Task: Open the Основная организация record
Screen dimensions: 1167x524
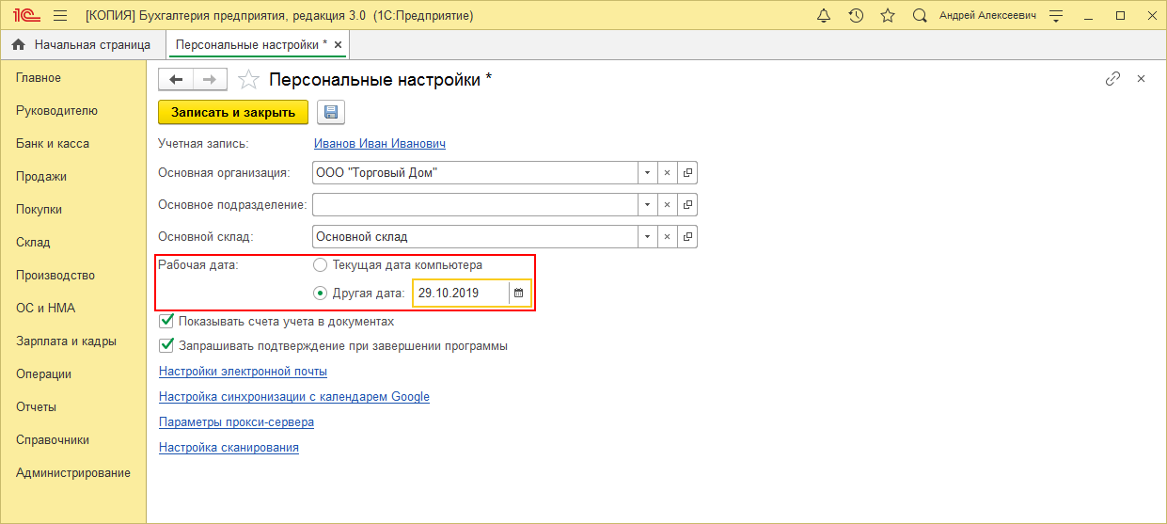Action: point(687,173)
